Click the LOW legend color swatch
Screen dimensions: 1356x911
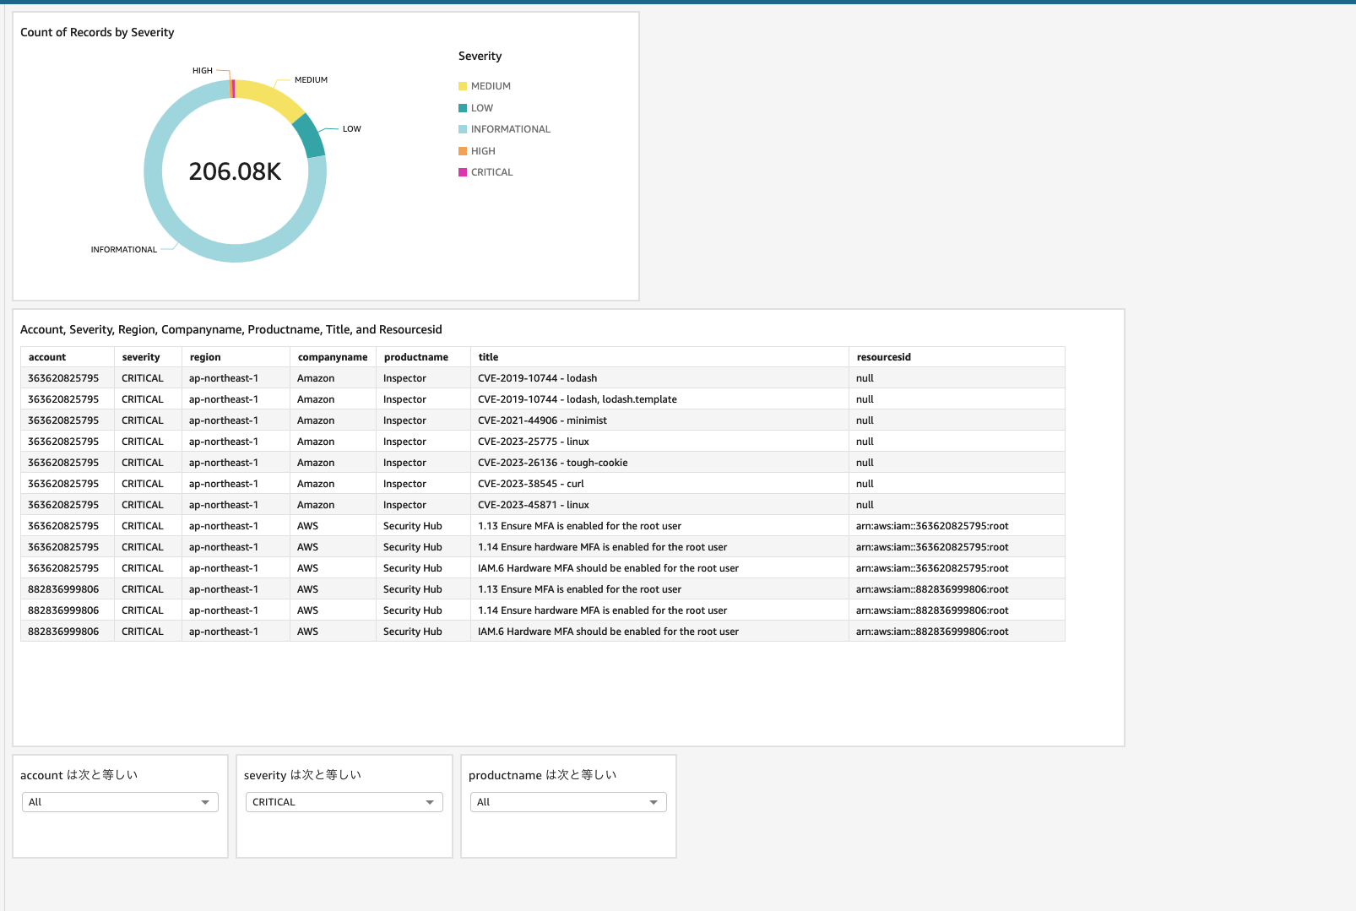tap(463, 108)
